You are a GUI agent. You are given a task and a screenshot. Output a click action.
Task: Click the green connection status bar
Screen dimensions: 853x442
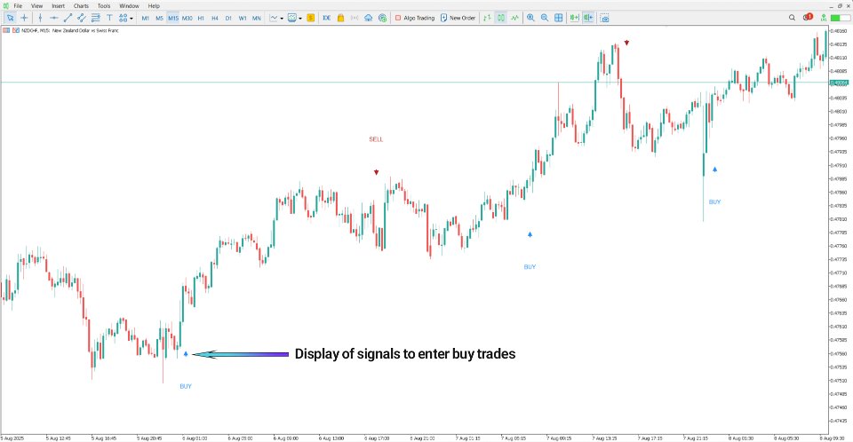pos(841,18)
